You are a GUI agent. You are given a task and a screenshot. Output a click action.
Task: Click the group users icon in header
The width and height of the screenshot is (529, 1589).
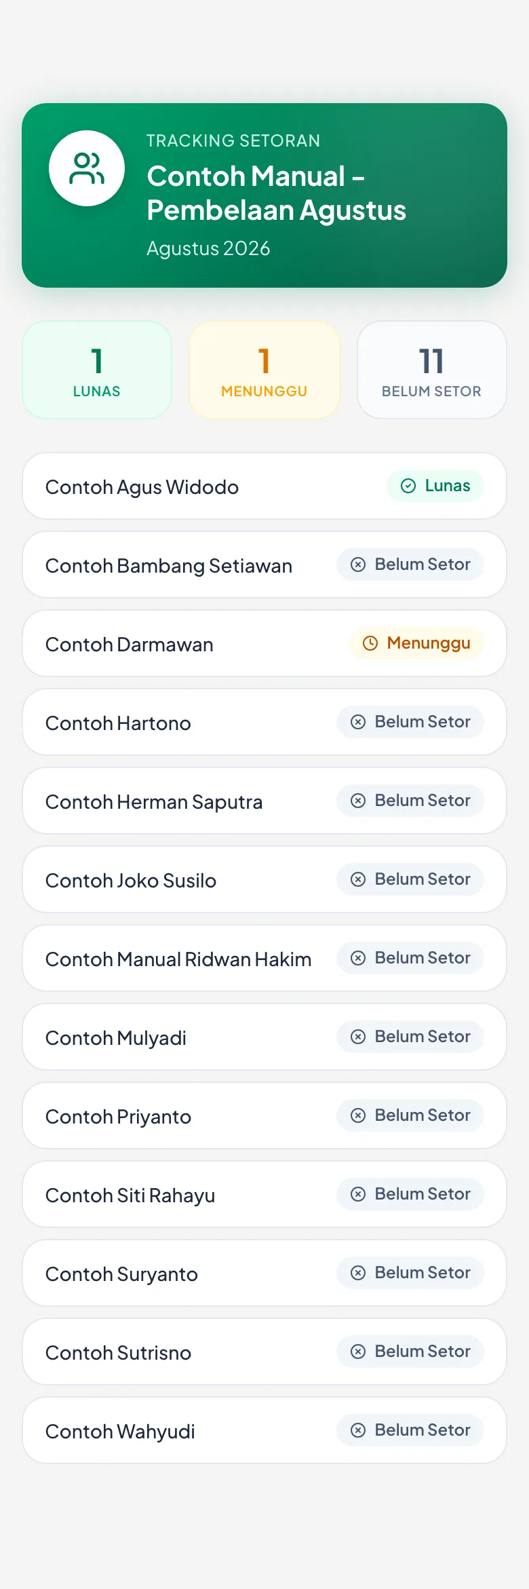pos(87,168)
